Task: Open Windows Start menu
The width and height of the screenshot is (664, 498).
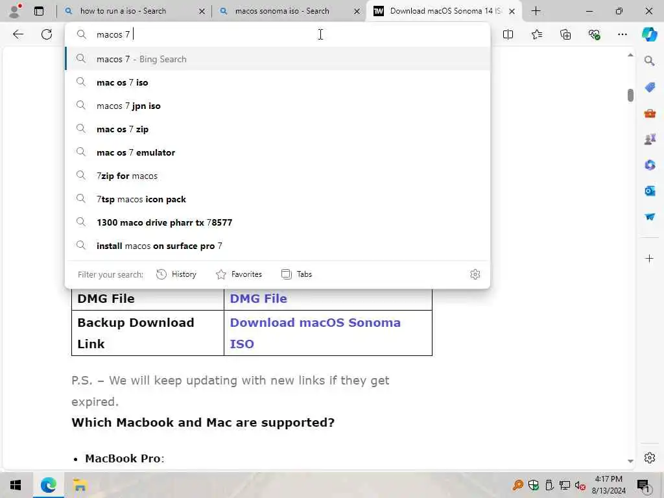Action: tap(16, 485)
